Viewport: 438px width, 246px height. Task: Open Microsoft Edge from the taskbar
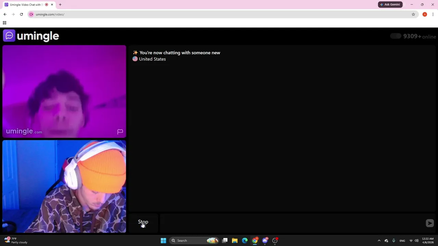pos(245,241)
